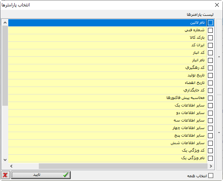Select the سایر اطلاعات سه row text
The width and height of the screenshot is (223, 181).
point(189,120)
